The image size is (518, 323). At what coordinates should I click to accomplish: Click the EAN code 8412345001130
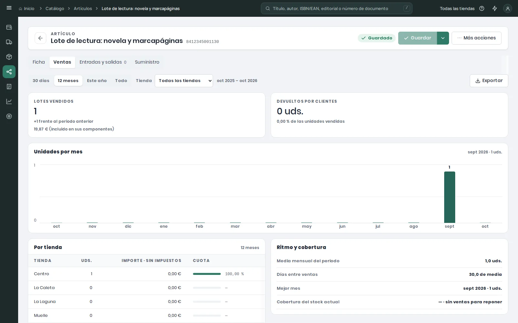click(x=202, y=42)
